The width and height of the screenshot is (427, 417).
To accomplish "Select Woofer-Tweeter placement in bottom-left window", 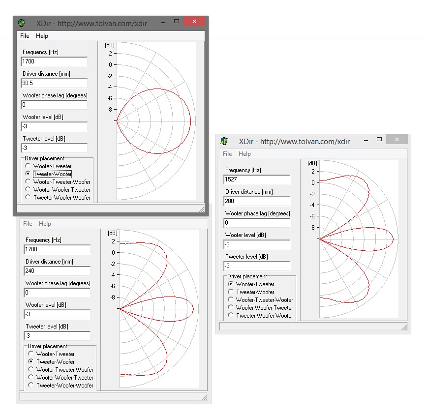I will click(x=52, y=354).
